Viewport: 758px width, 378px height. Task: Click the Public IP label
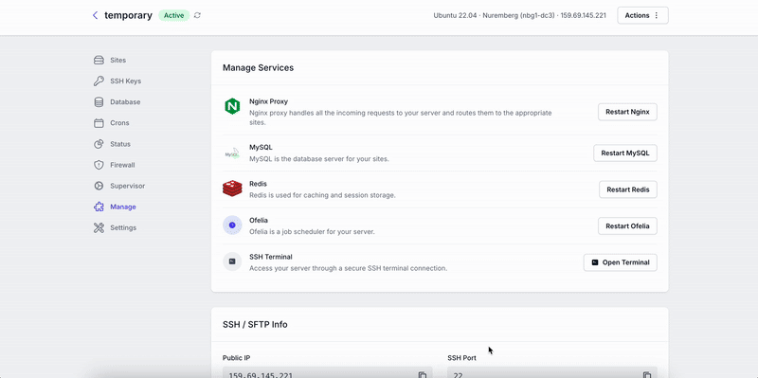coord(236,358)
